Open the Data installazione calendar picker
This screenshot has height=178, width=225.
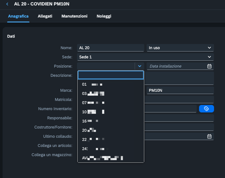pos(209,66)
